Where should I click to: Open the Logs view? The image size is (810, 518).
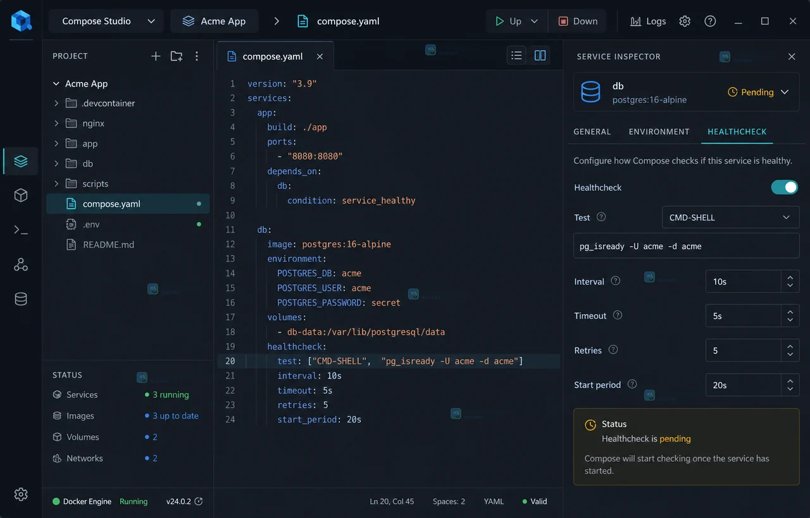[x=648, y=21]
